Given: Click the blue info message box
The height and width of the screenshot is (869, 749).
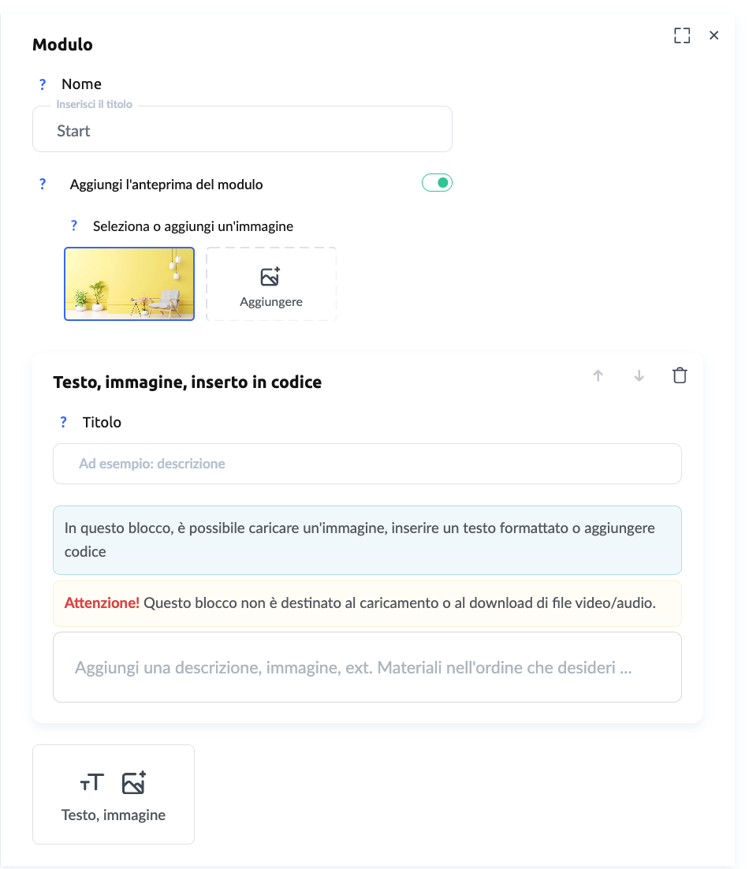Looking at the screenshot, I should tap(367, 540).
